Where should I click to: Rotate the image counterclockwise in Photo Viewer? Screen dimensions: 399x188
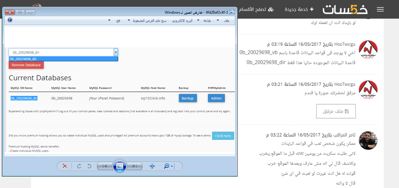[x=89, y=166]
